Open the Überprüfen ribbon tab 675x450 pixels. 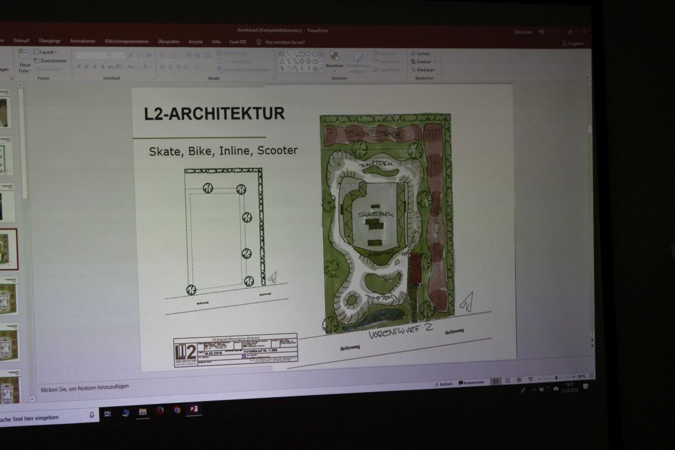169,42
